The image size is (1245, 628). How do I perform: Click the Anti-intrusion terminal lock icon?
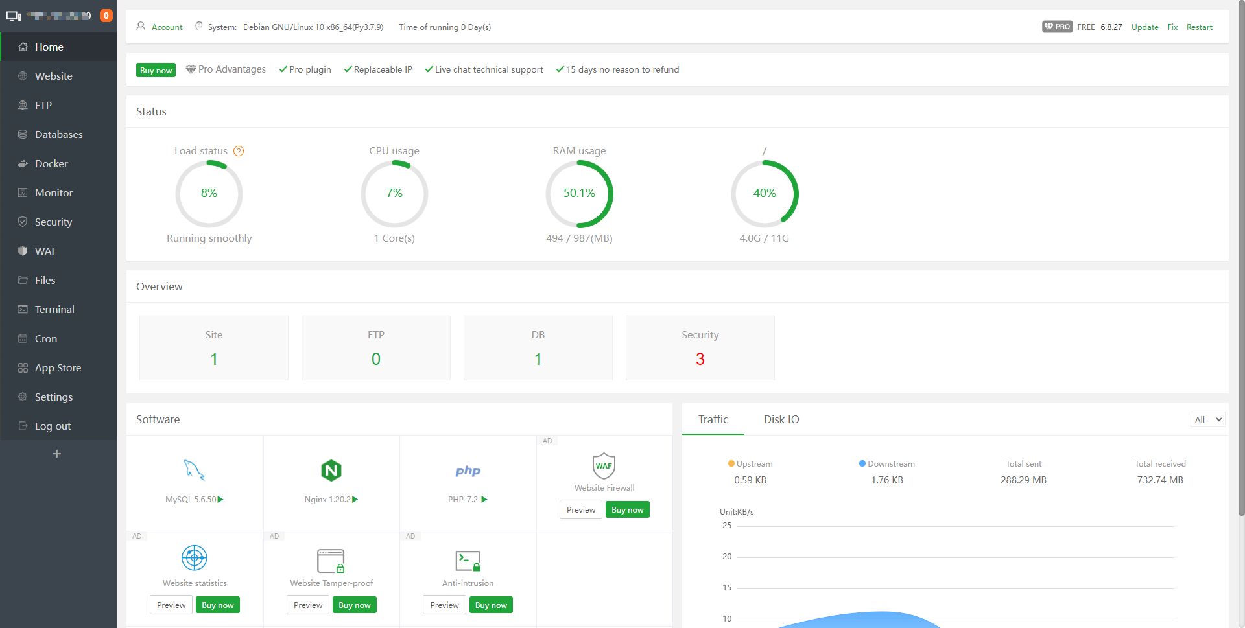tap(468, 561)
